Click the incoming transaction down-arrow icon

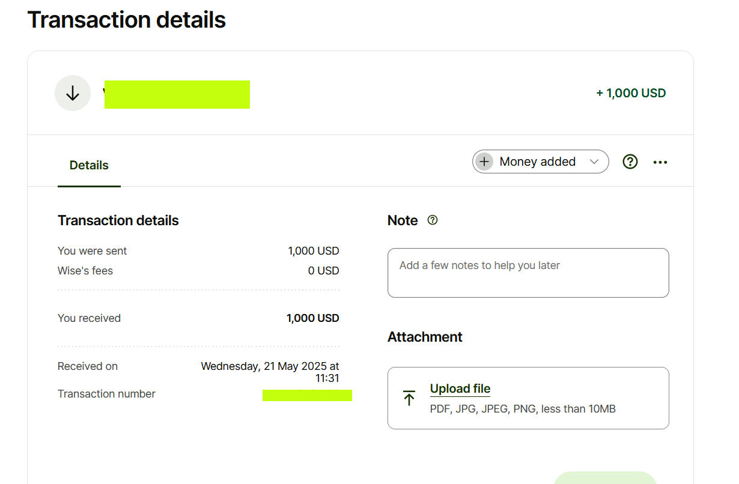tap(73, 93)
